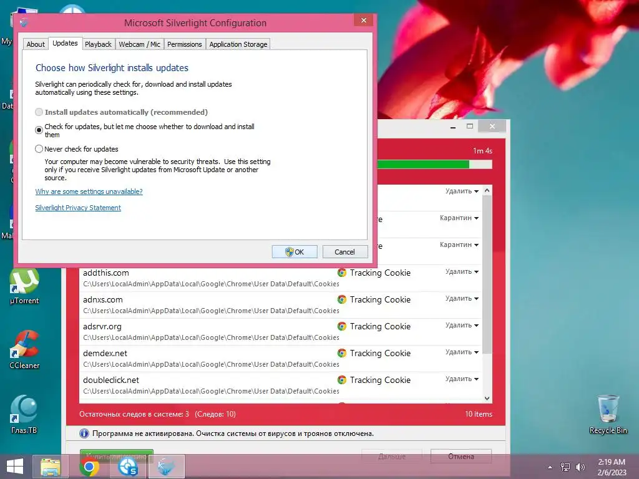Switch to the Updates tab

pyautogui.click(x=65, y=43)
